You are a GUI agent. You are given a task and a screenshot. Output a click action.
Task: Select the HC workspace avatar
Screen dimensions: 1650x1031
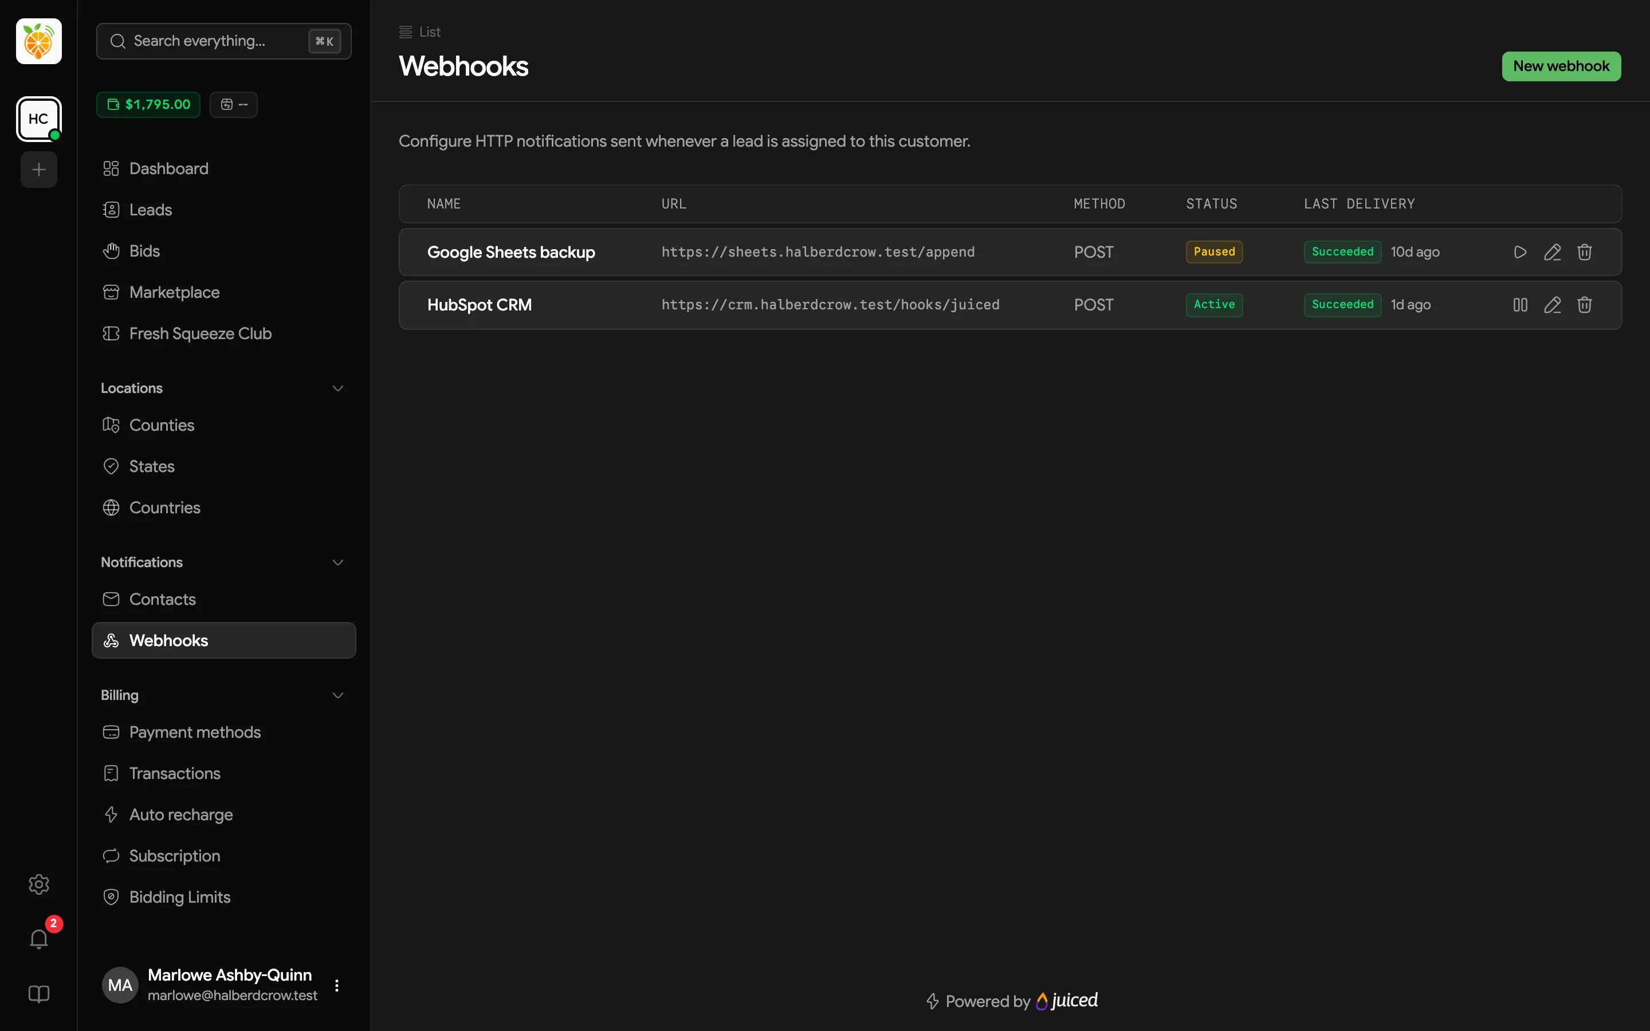coord(39,119)
